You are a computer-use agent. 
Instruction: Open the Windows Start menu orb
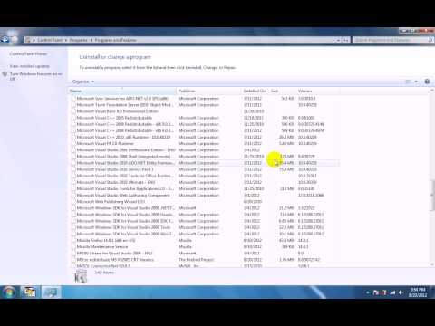pyautogui.click(x=8, y=292)
